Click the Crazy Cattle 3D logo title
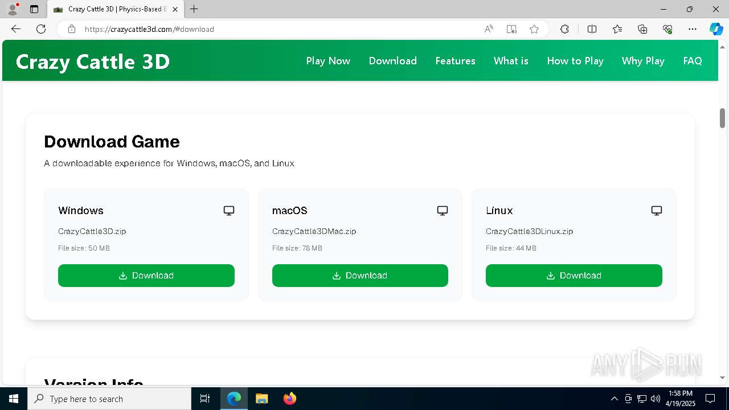 click(x=93, y=61)
